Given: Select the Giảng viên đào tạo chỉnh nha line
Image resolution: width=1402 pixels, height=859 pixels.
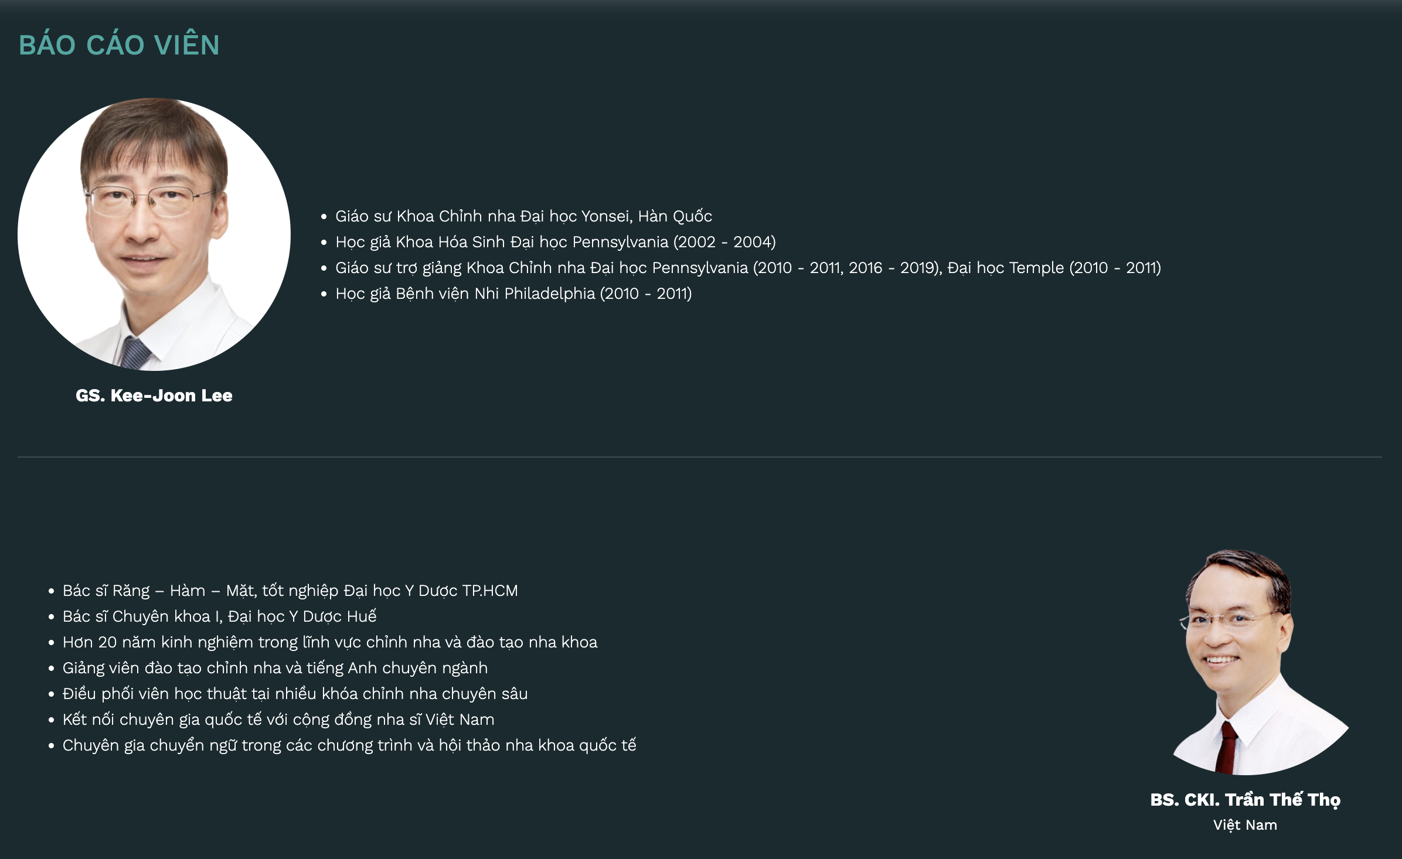Looking at the screenshot, I should [275, 668].
